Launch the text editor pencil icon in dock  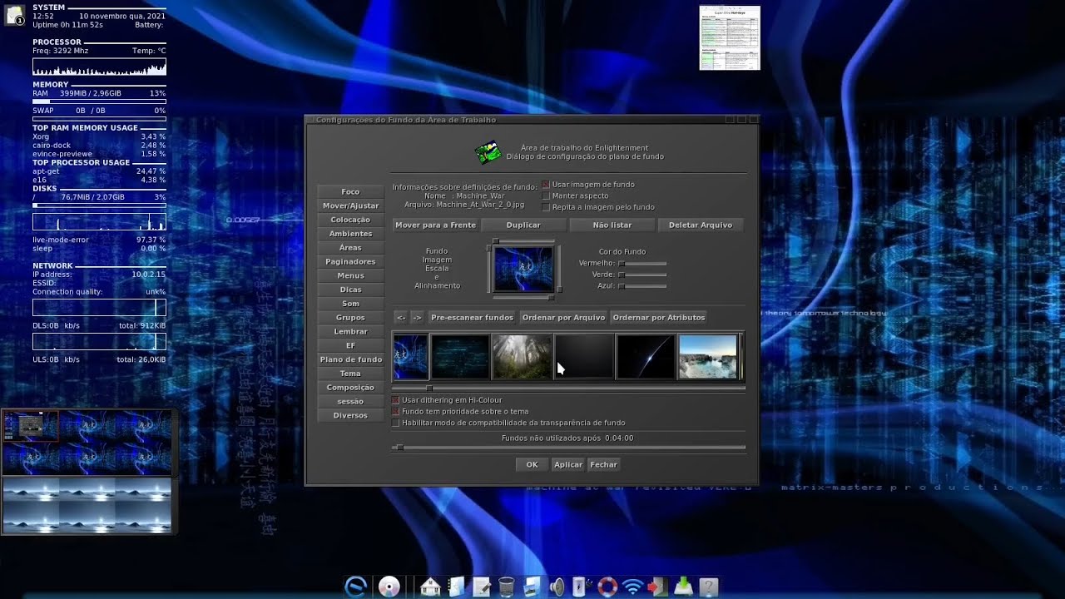481,587
